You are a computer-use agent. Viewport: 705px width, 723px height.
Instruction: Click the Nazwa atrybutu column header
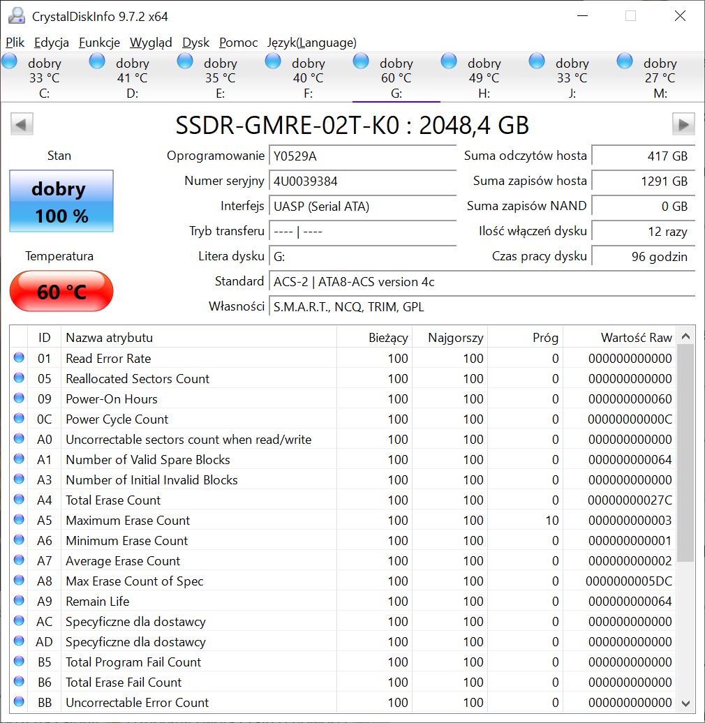pyautogui.click(x=199, y=338)
